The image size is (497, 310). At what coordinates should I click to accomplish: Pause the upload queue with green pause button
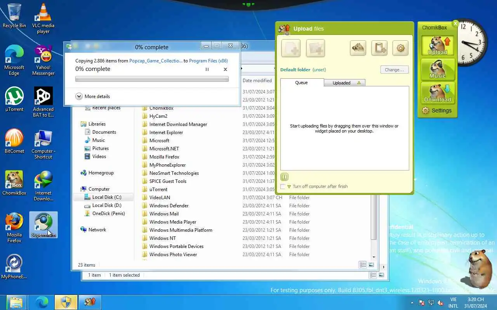pyautogui.click(x=284, y=177)
